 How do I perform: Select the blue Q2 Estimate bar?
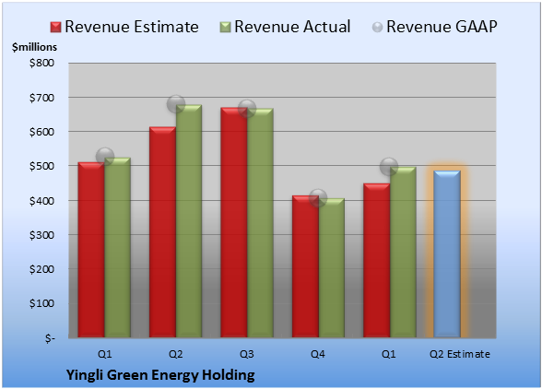[x=447, y=253]
